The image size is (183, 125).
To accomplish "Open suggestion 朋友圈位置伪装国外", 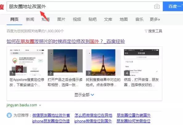I will [134, 115].
